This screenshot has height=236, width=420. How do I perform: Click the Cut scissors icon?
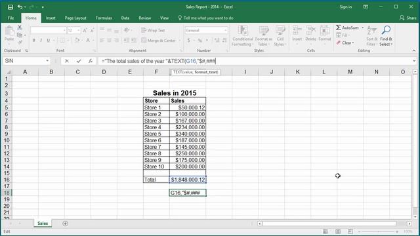(x=20, y=28)
